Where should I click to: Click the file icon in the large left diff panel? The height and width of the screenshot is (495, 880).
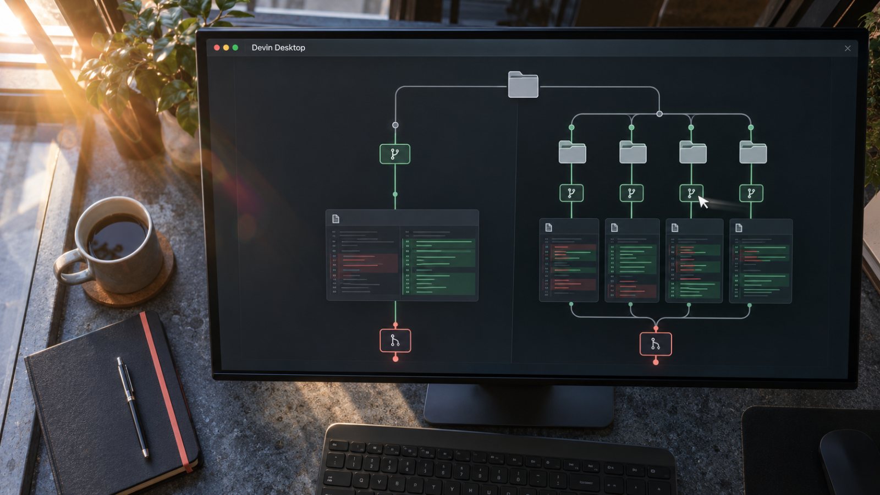click(x=335, y=219)
